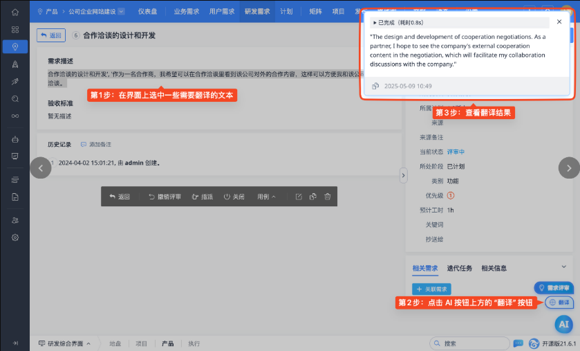This screenshot has height=351, width=580.
Task: Open the round AI assistant button
Action: click(563, 323)
